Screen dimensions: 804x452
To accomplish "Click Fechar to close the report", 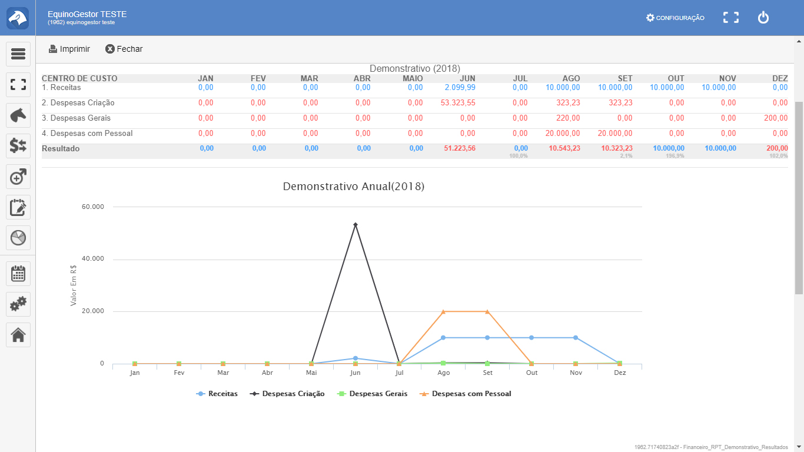I will tap(124, 49).
